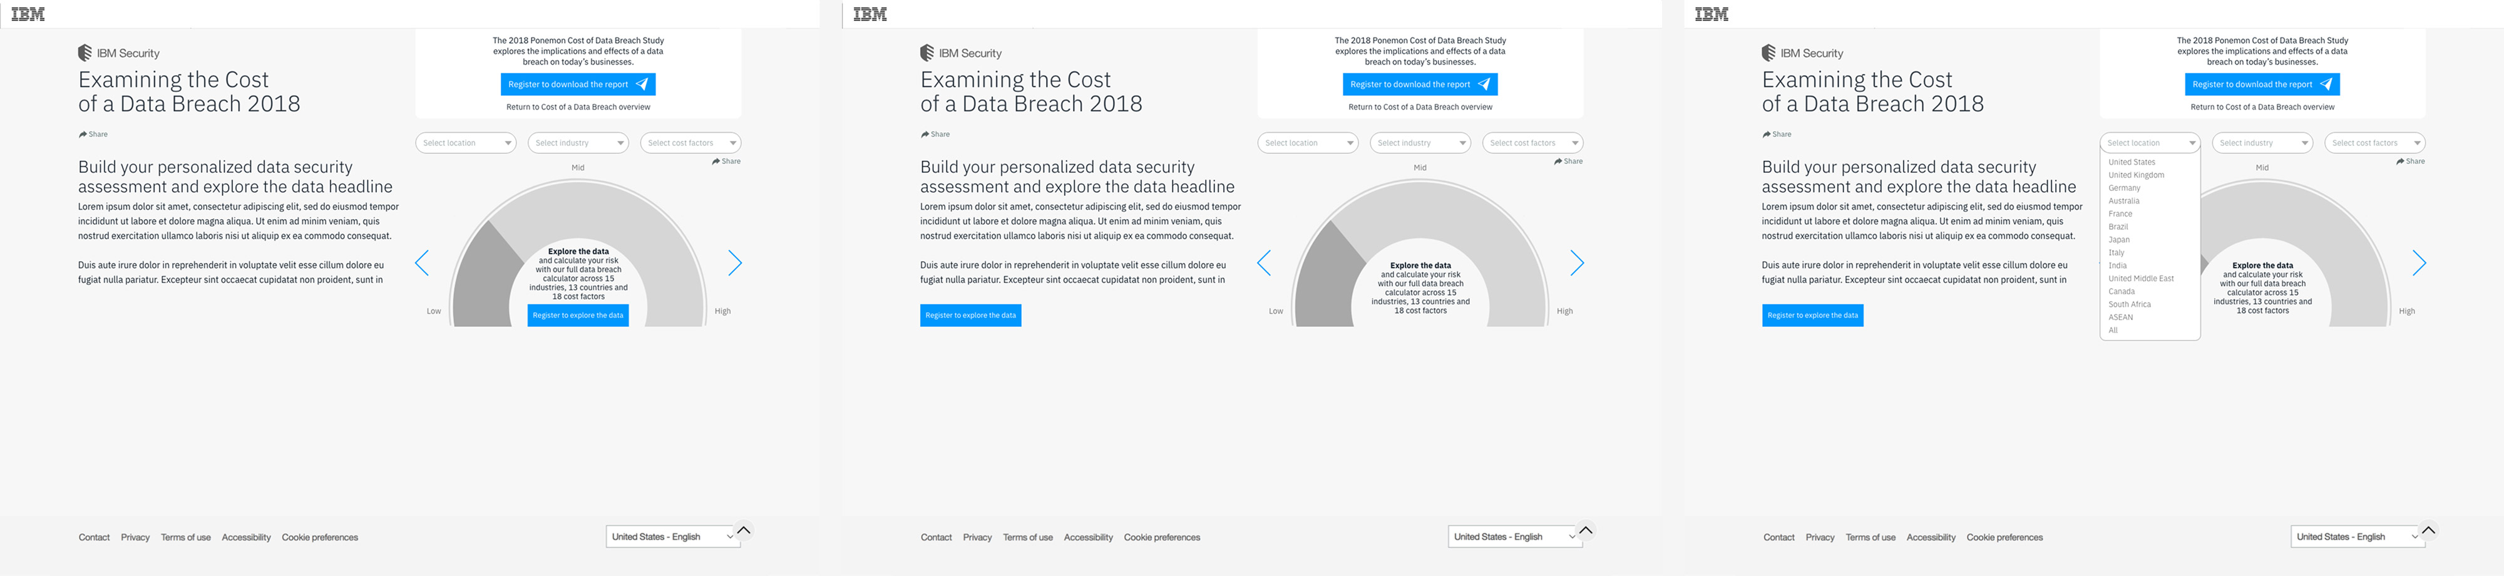Open Select cost factors dropdown in left panel
The image size is (2504, 576).
(x=691, y=143)
